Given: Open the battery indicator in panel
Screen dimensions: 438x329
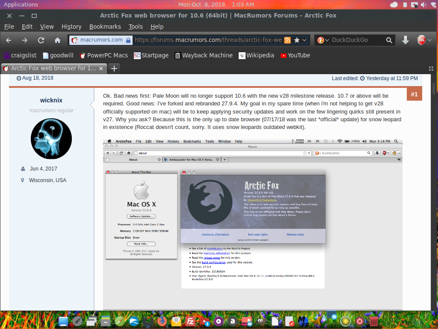Looking at the screenshot, I should pos(405,4).
